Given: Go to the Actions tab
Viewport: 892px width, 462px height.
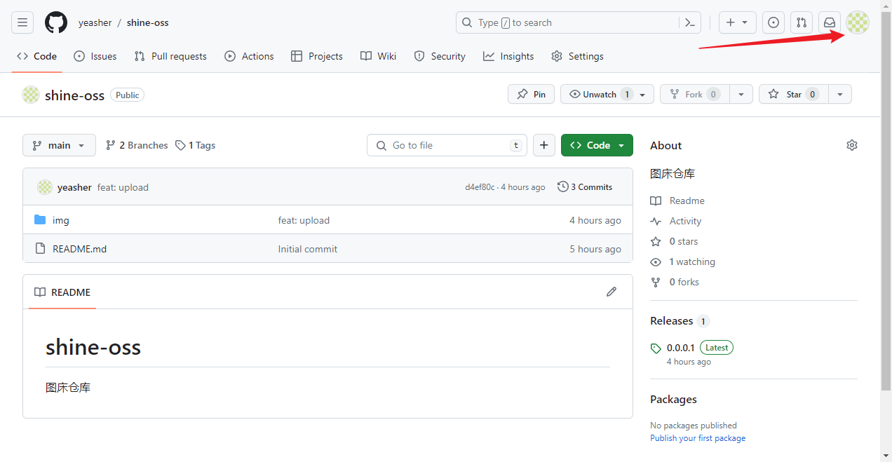Looking at the screenshot, I should tap(249, 56).
